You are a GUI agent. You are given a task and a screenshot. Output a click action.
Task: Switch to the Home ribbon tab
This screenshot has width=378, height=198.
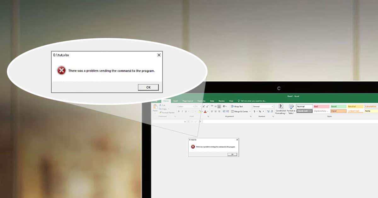coord(166,101)
